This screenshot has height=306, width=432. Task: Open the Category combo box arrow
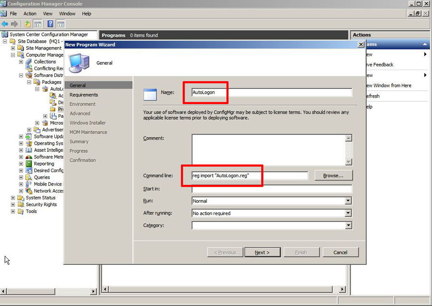tap(348, 225)
